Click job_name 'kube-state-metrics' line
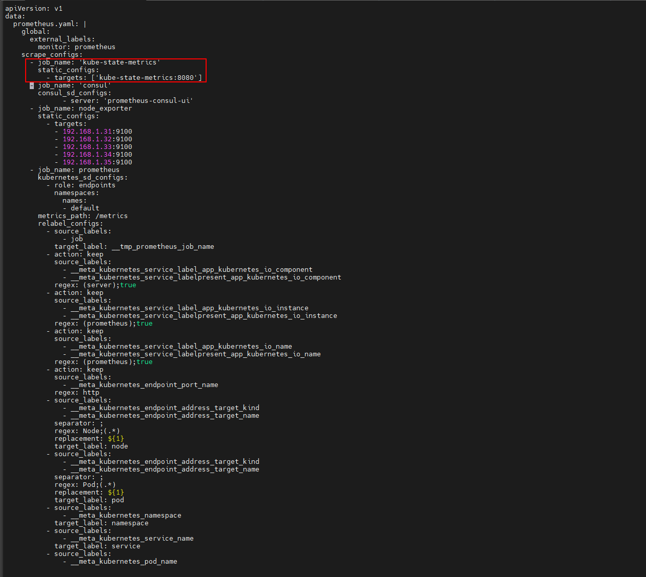Viewport: 646px width, 577px height. pos(95,62)
